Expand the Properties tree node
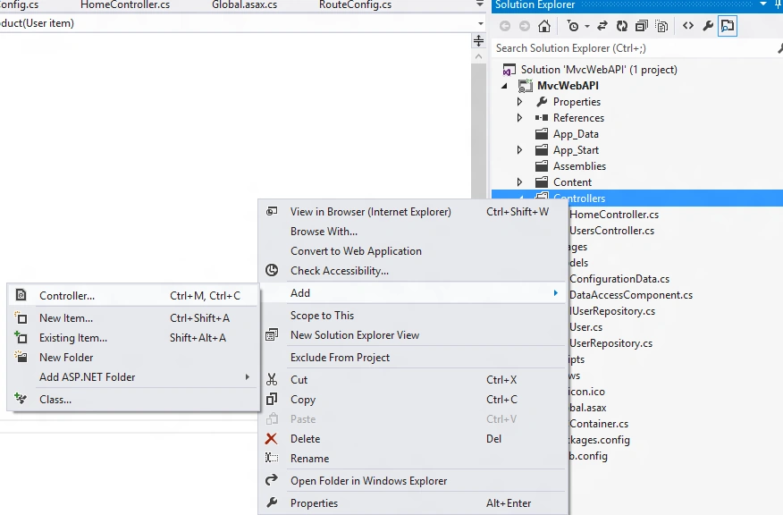 [x=519, y=102]
